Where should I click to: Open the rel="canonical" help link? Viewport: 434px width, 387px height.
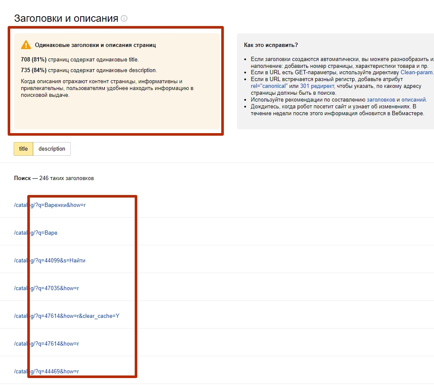tap(269, 86)
